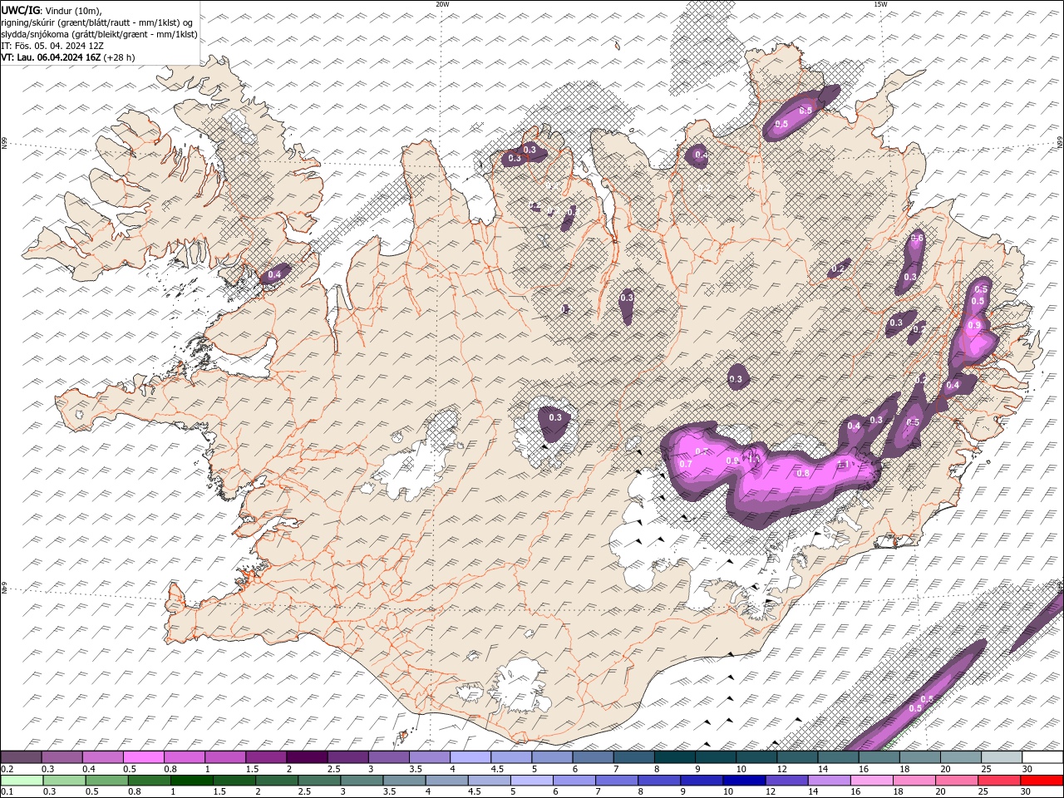Click the 0.2 label in top legend
Screen dimensions: 1064x798
tap(7, 769)
